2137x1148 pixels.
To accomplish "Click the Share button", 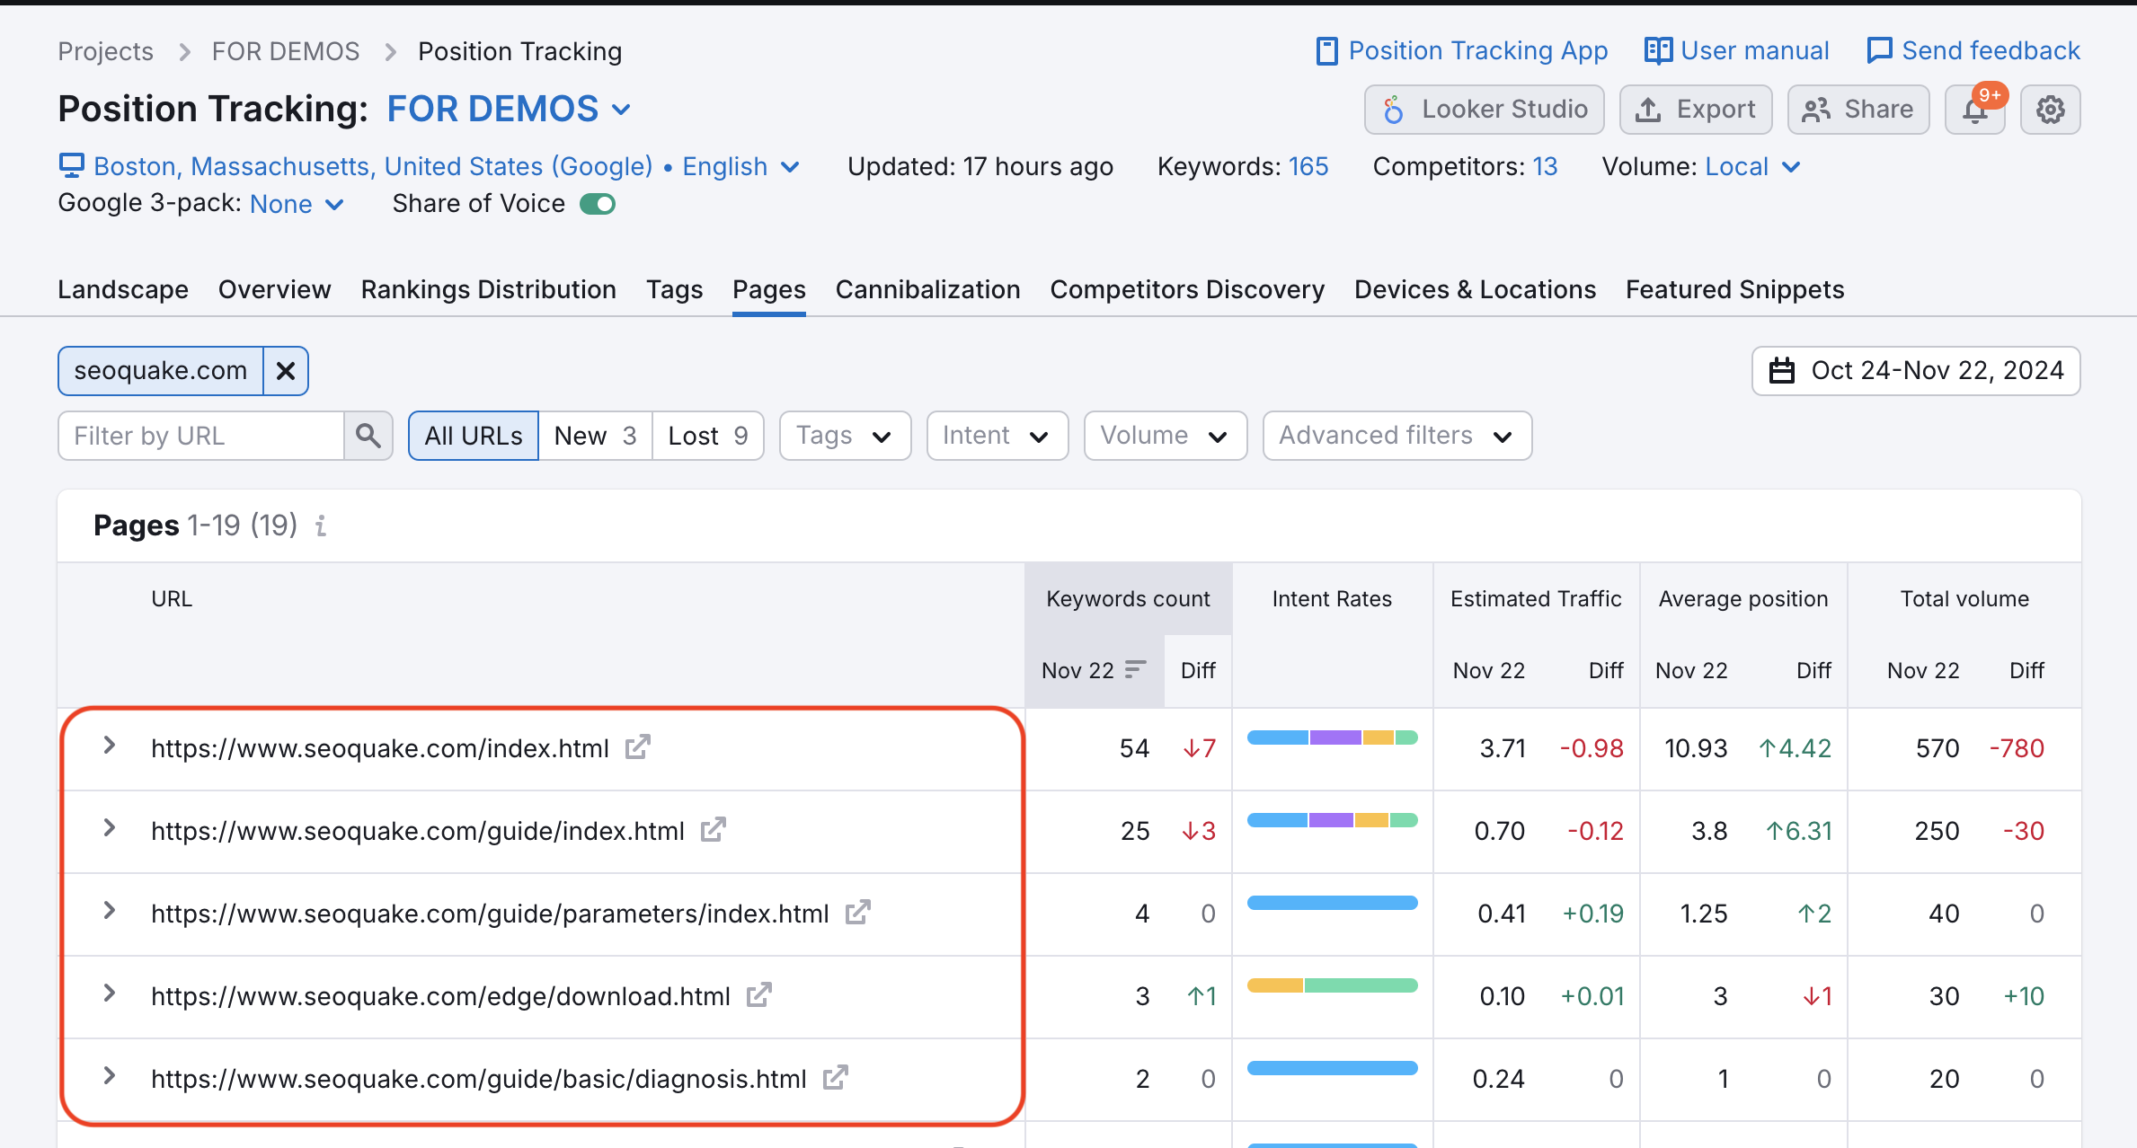I will pyautogui.click(x=1858, y=110).
